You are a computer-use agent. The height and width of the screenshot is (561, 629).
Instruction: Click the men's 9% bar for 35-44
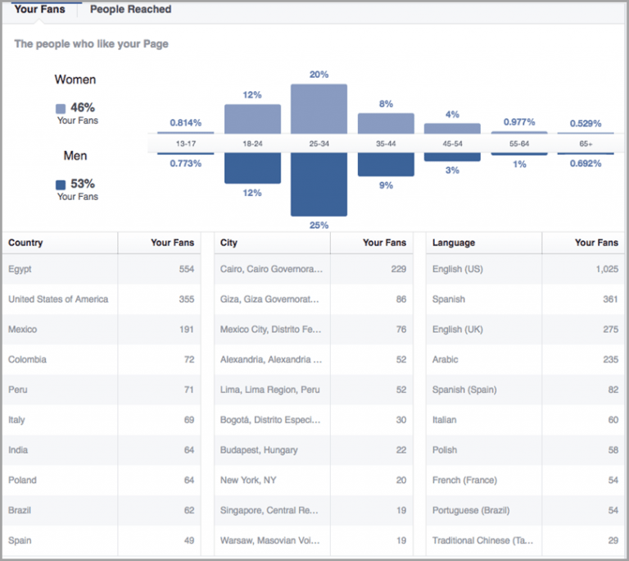386,164
